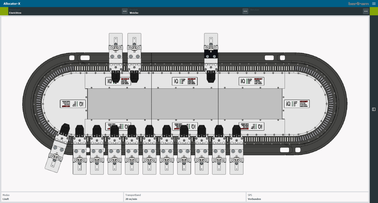Viewport: 378px width, 203px height.
Task: Click the SPS Verbunden status panel
Action: point(307,197)
